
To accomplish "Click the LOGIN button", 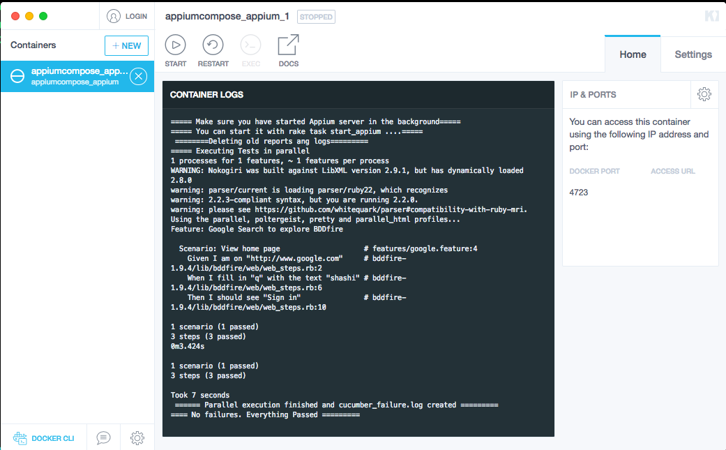I will coord(127,16).
